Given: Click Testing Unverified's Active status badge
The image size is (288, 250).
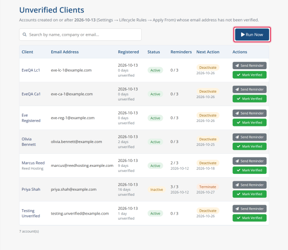Looking at the screenshot, I should point(155,213).
